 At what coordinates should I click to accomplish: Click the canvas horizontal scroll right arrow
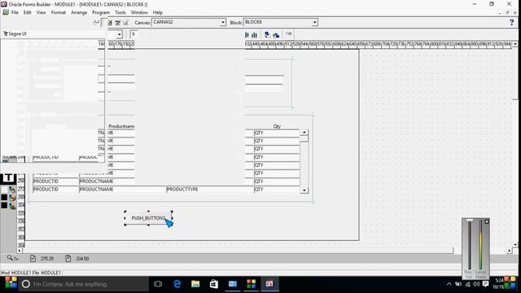pos(509,251)
